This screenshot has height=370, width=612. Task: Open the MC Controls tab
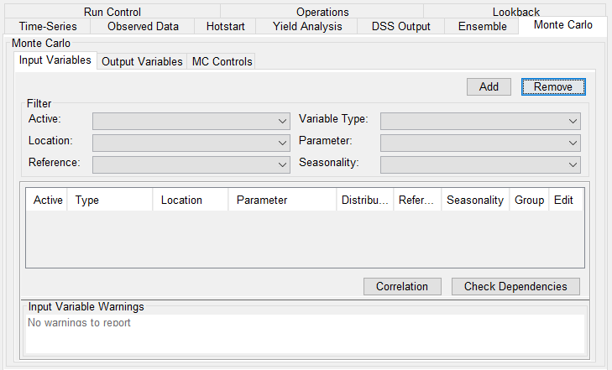(221, 62)
